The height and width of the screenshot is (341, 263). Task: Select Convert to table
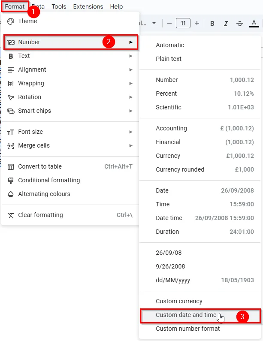70,166
